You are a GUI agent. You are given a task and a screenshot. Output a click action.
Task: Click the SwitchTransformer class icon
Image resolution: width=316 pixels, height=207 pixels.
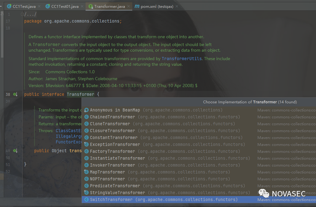(86, 199)
